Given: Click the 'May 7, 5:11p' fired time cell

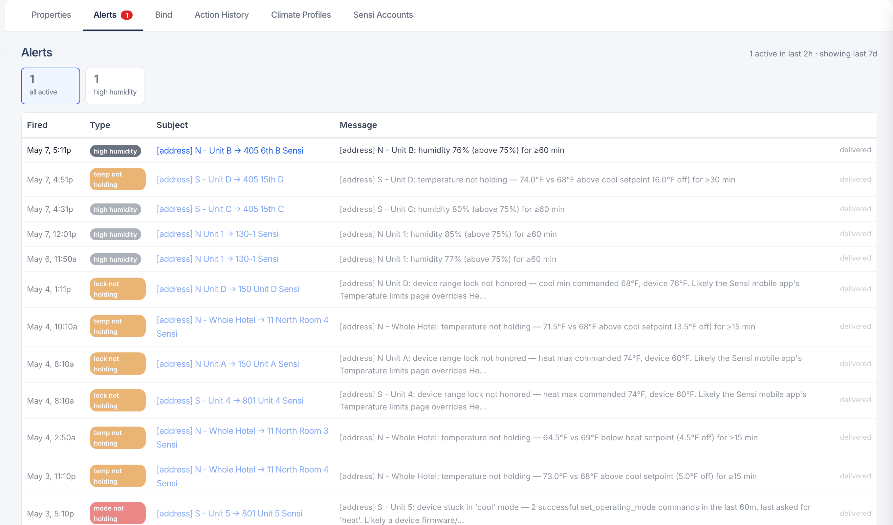Looking at the screenshot, I should click(49, 150).
